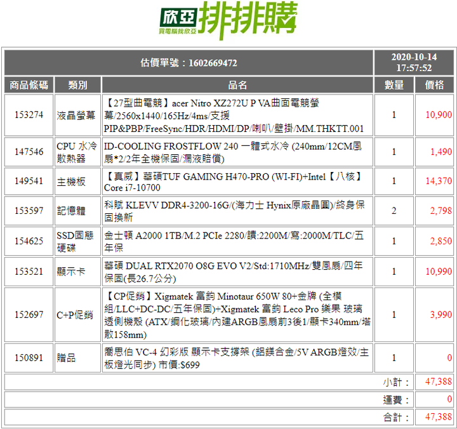Viewport: 457px width, 429px height.
Task: Click the 欣亞 排排購 logo
Action: tap(228, 20)
